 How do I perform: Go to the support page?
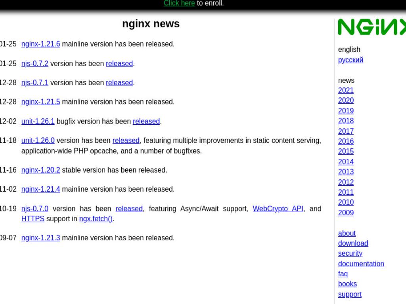point(350,294)
